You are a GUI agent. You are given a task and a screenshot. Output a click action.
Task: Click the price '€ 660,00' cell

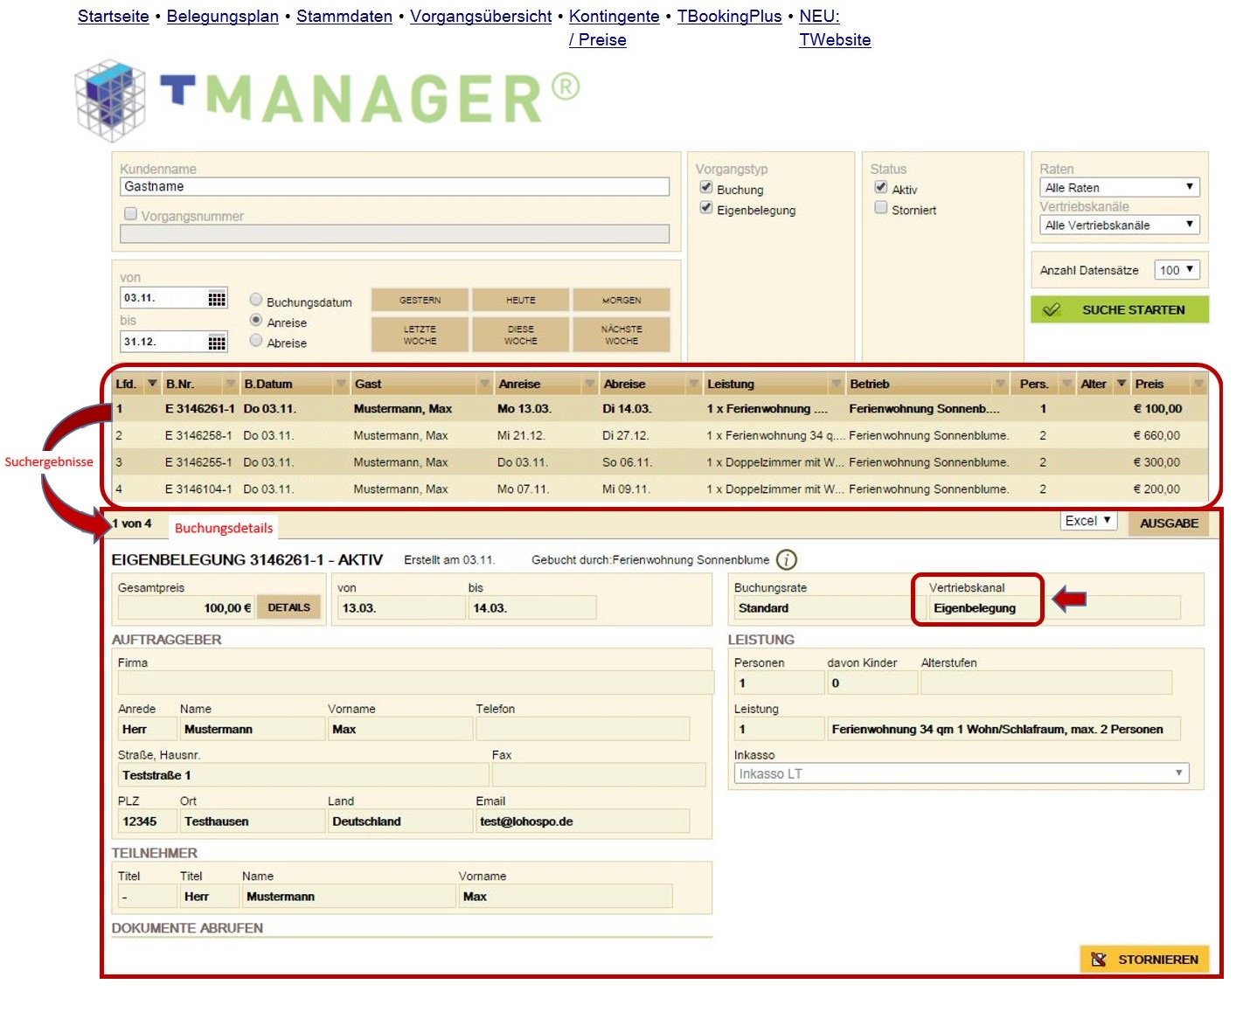1156,435
